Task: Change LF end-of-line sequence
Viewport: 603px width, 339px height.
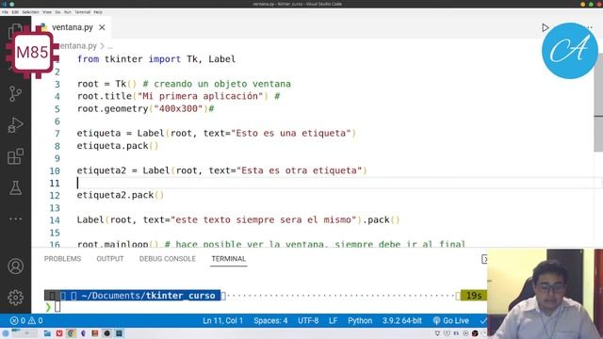Action: click(333, 320)
